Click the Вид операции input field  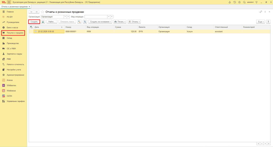96,17
